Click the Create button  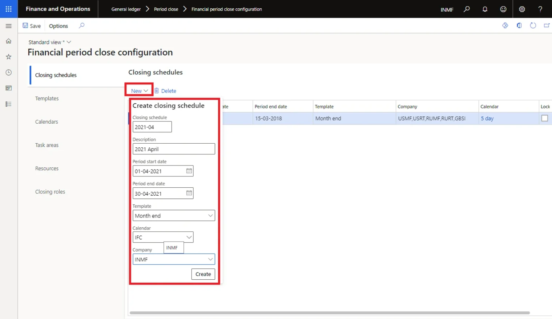pyautogui.click(x=203, y=274)
